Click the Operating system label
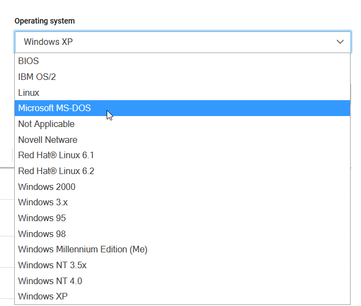Screen dimensions: 361x306 coord(45,21)
